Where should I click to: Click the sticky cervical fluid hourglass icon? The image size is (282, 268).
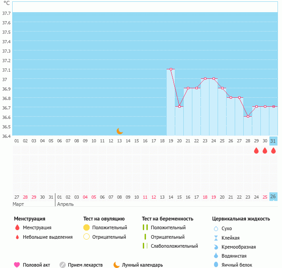(216, 238)
